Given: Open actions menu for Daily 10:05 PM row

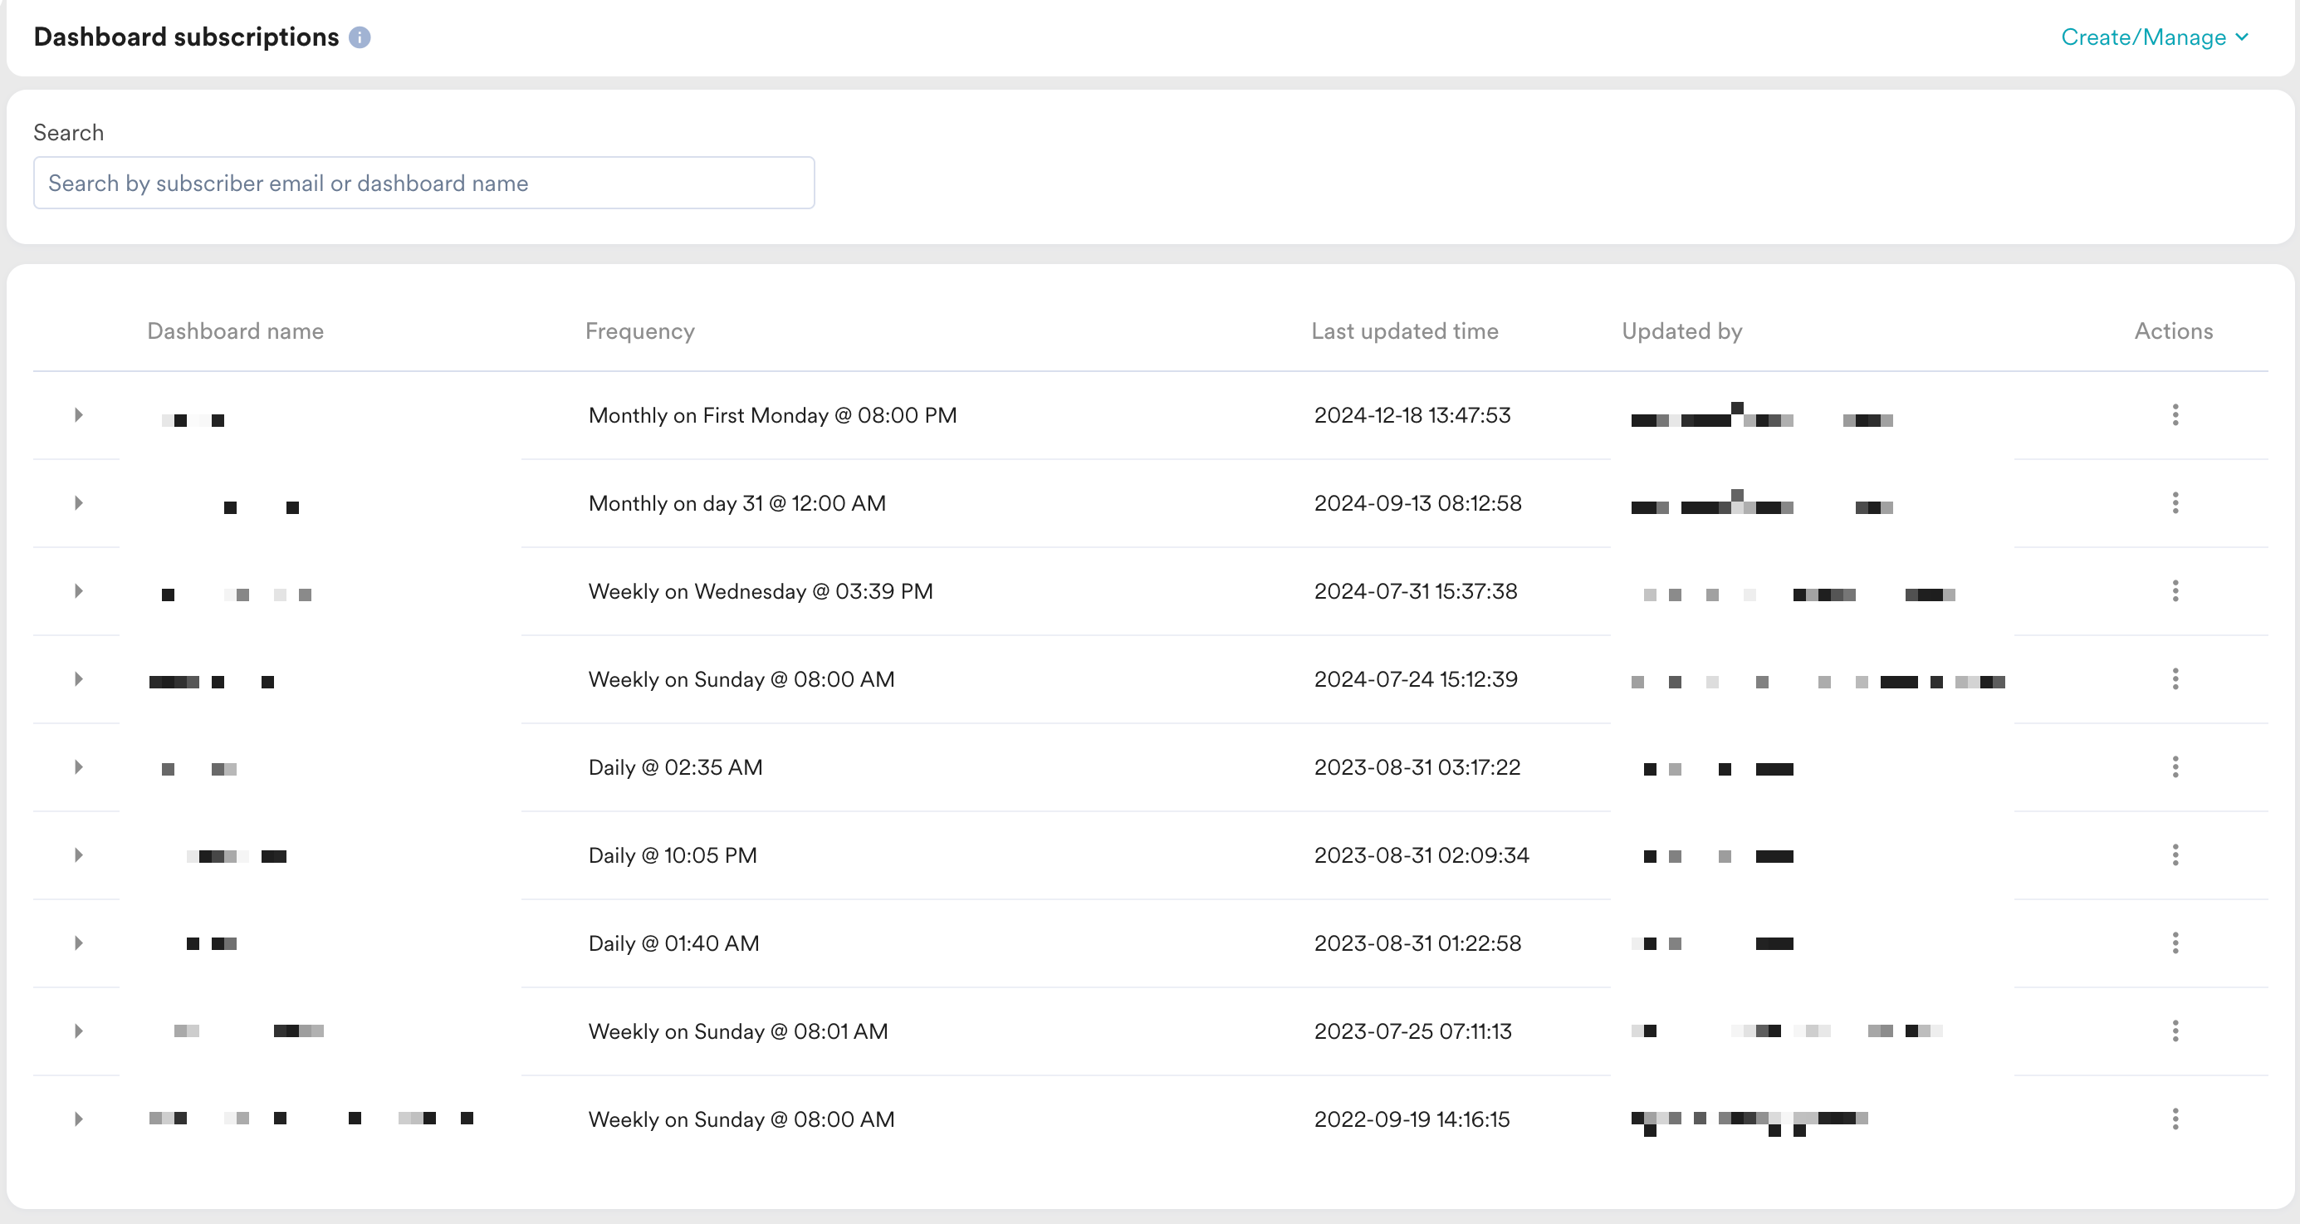Looking at the screenshot, I should coord(2175,855).
